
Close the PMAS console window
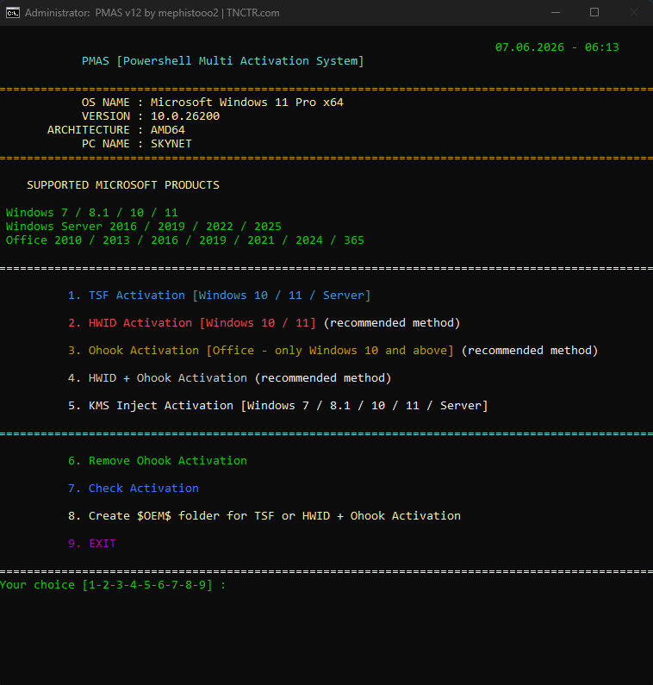633,13
